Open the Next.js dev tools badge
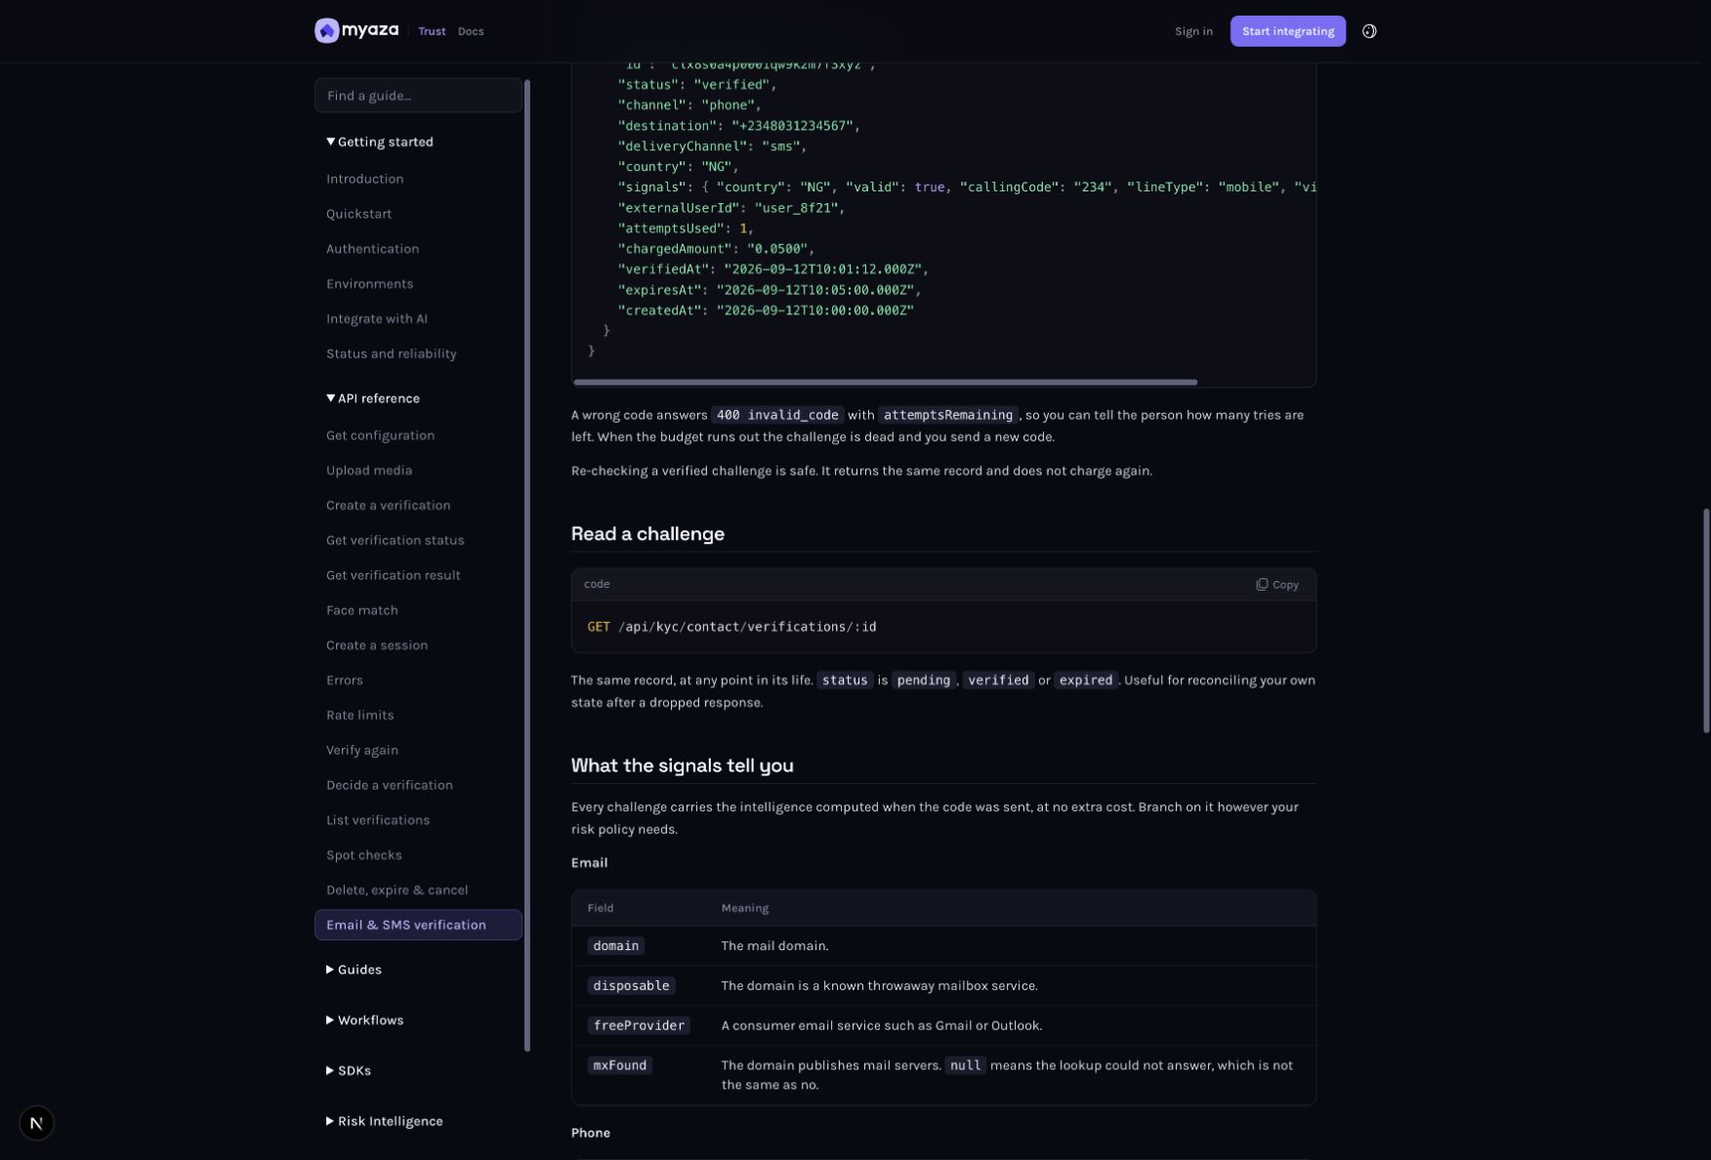This screenshot has width=1711, height=1160. tap(36, 1123)
